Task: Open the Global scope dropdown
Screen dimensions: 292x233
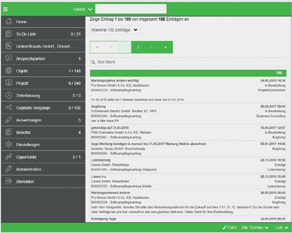Action: [83, 9]
